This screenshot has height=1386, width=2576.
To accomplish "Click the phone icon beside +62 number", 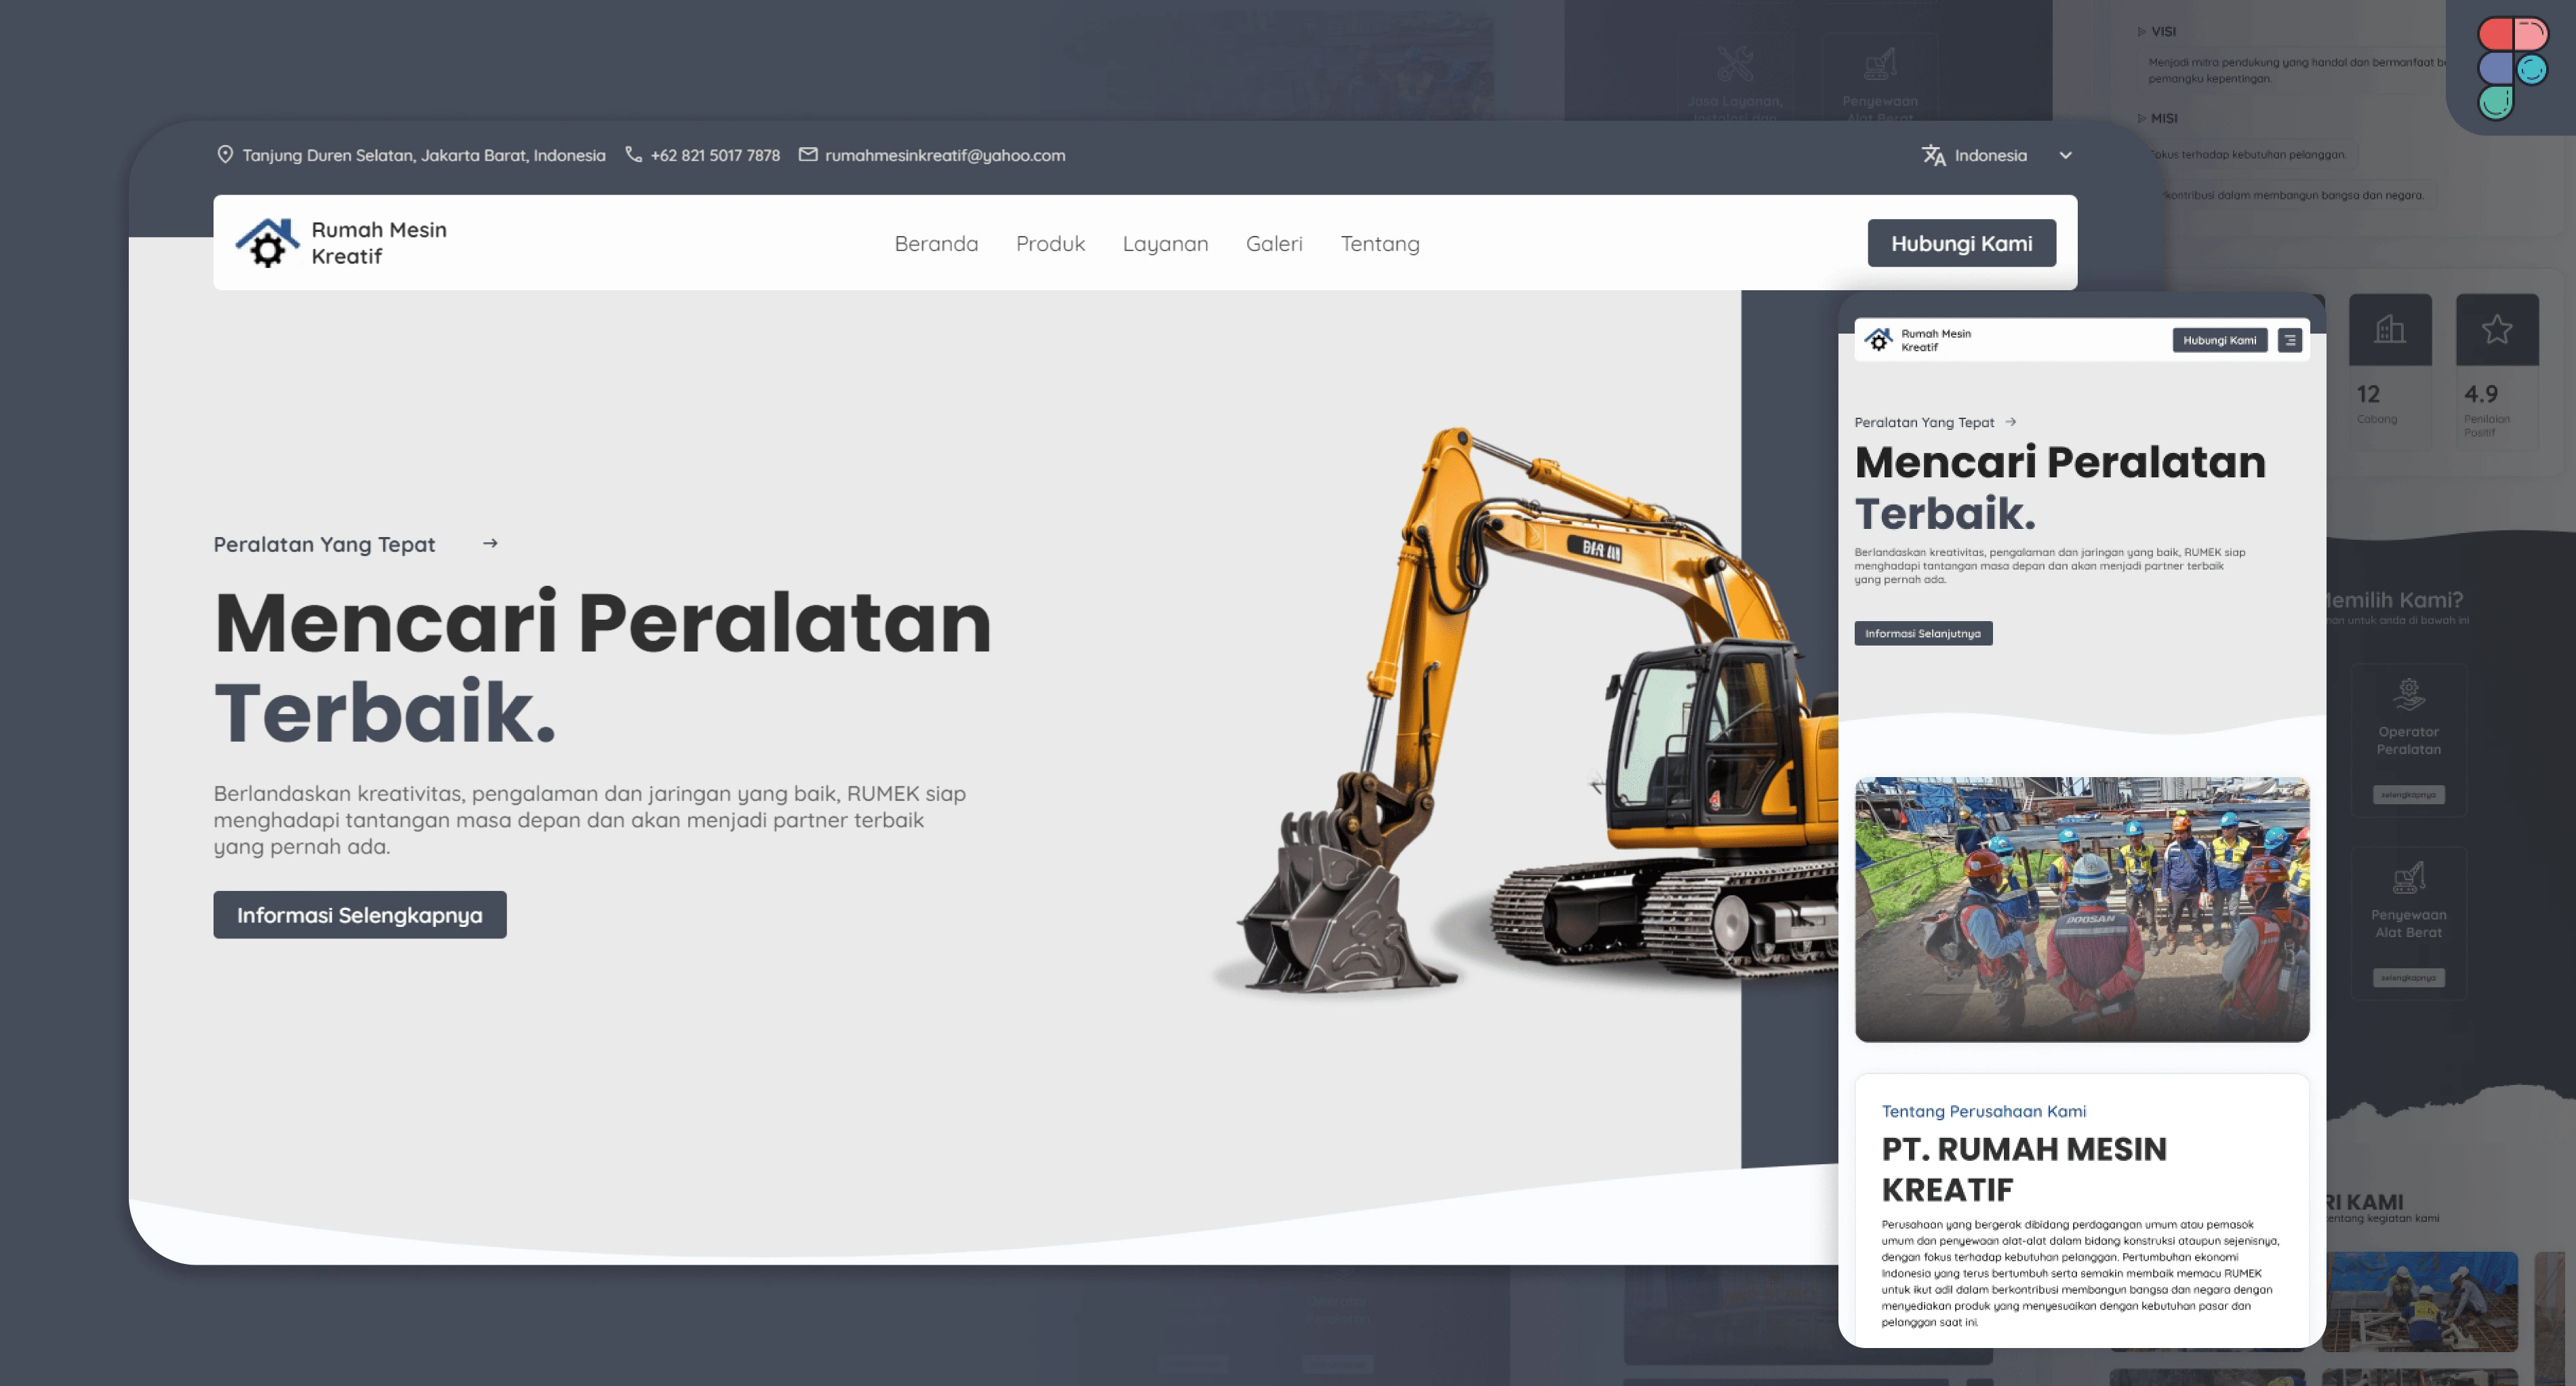I will pyautogui.click(x=633, y=154).
